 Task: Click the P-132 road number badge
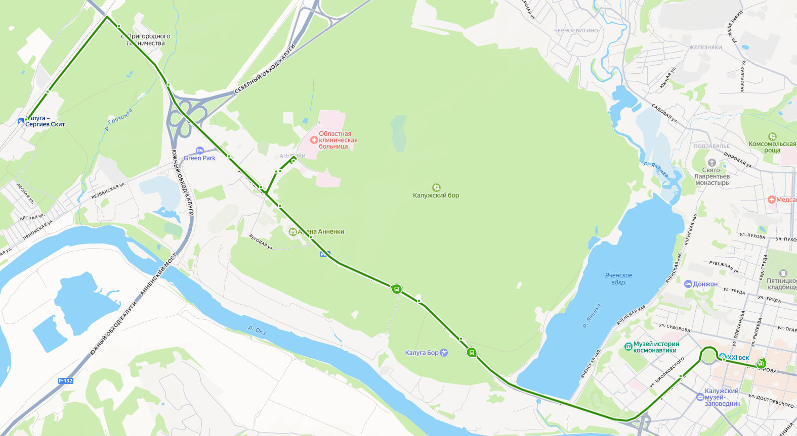coord(66,381)
